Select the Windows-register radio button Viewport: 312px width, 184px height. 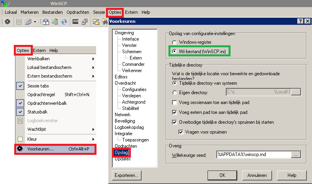click(x=175, y=42)
